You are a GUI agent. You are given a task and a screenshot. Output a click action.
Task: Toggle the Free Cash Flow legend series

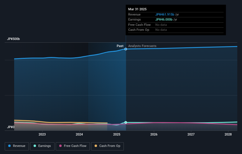click(x=73, y=146)
